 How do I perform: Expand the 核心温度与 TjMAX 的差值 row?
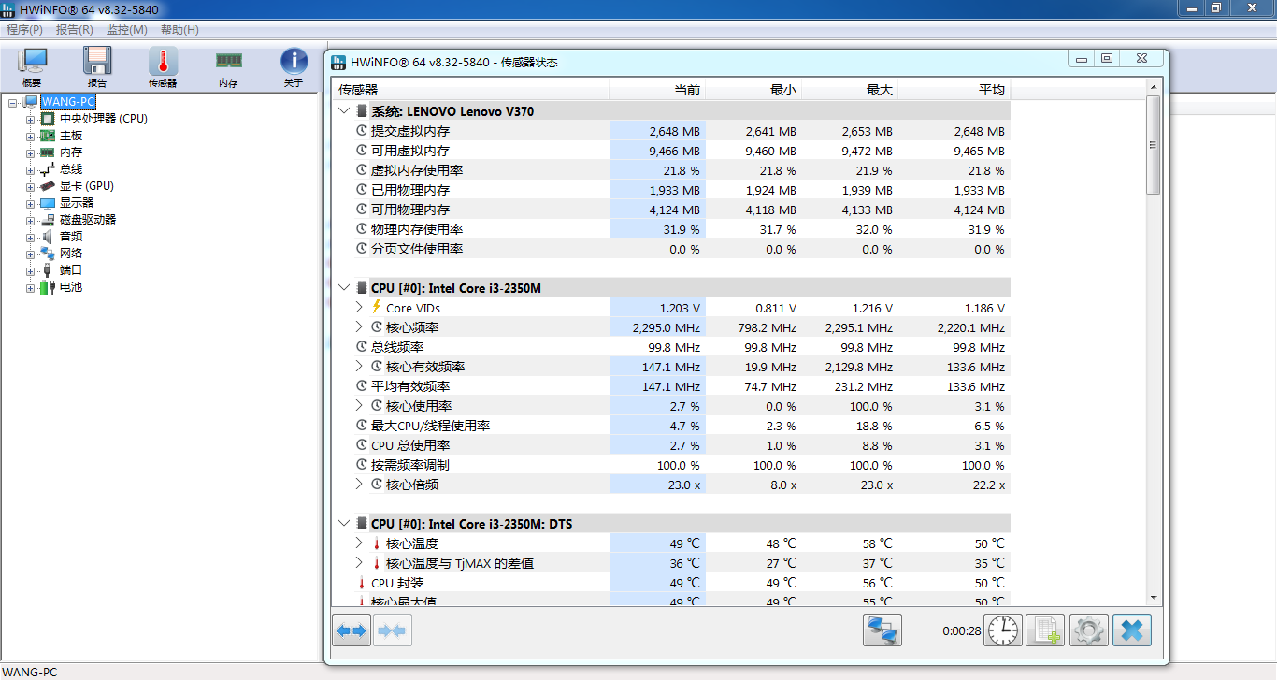[x=360, y=562]
